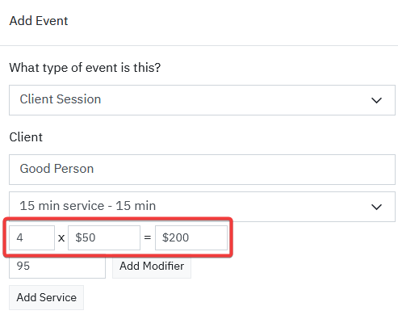The image size is (398, 319).
Task: Click the Add Event heading
Action: click(39, 21)
